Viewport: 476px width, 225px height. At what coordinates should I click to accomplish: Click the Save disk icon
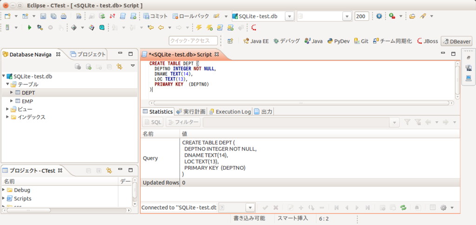pyautogui.click(x=43, y=16)
